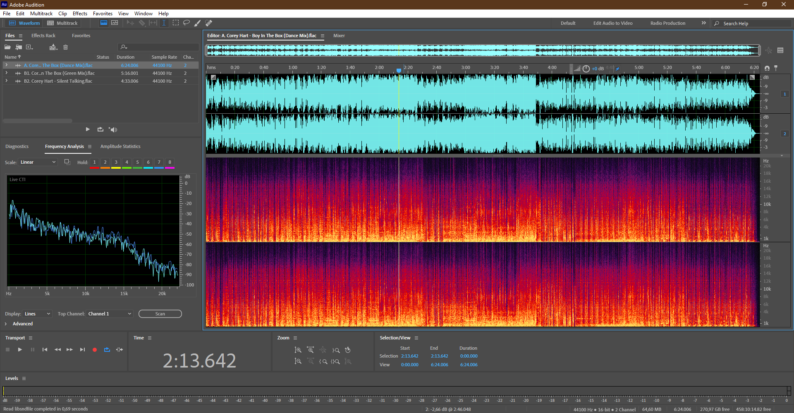Toggle HUD pin button
Image resolution: width=794 pixels, height=413 pixels.
coord(617,69)
